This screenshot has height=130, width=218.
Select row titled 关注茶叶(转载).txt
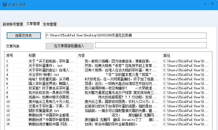[x=108, y=75]
